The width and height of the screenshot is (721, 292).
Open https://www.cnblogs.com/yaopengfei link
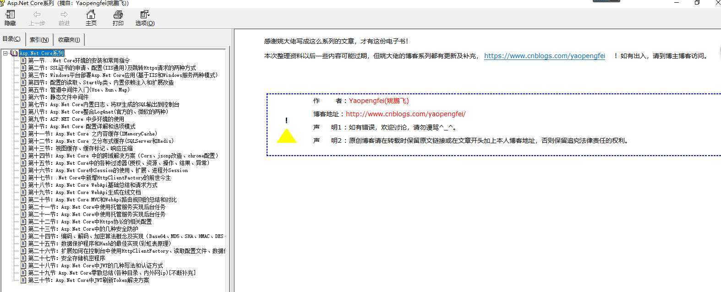[545, 56]
